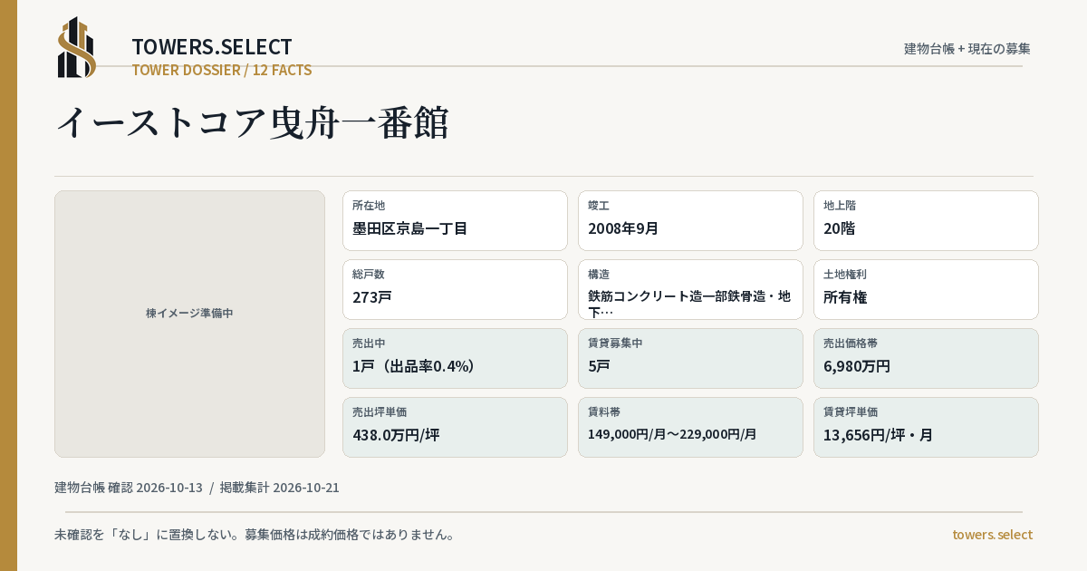
Task: Select the 構造 鉄筋コンクリート造 card
Action: click(x=690, y=289)
